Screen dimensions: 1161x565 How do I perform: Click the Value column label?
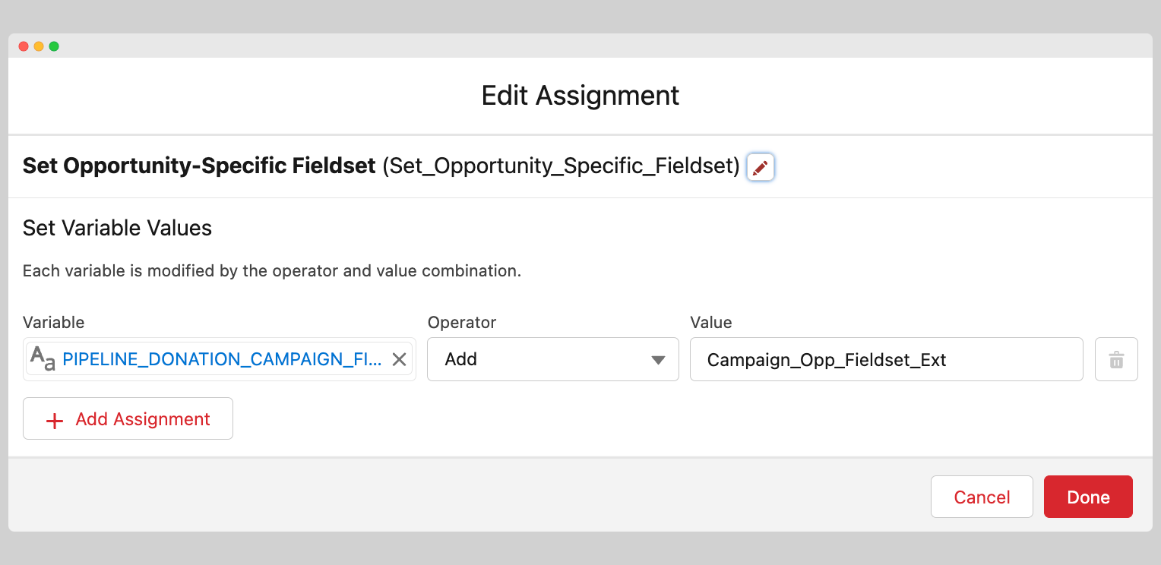tap(710, 322)
